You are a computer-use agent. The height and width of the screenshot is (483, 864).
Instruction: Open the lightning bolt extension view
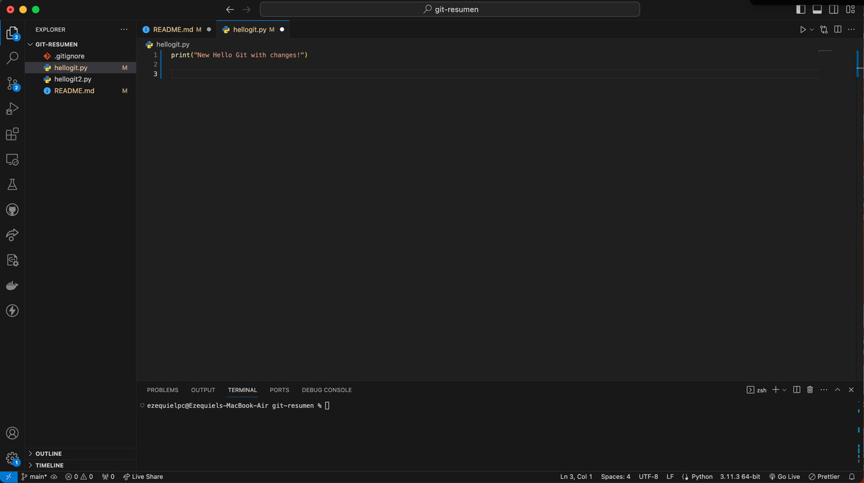click(x=12, y=311)
